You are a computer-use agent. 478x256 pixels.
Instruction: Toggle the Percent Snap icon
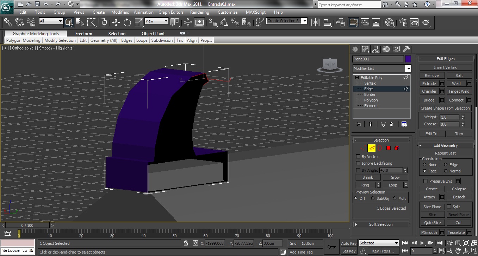[235, 22]
